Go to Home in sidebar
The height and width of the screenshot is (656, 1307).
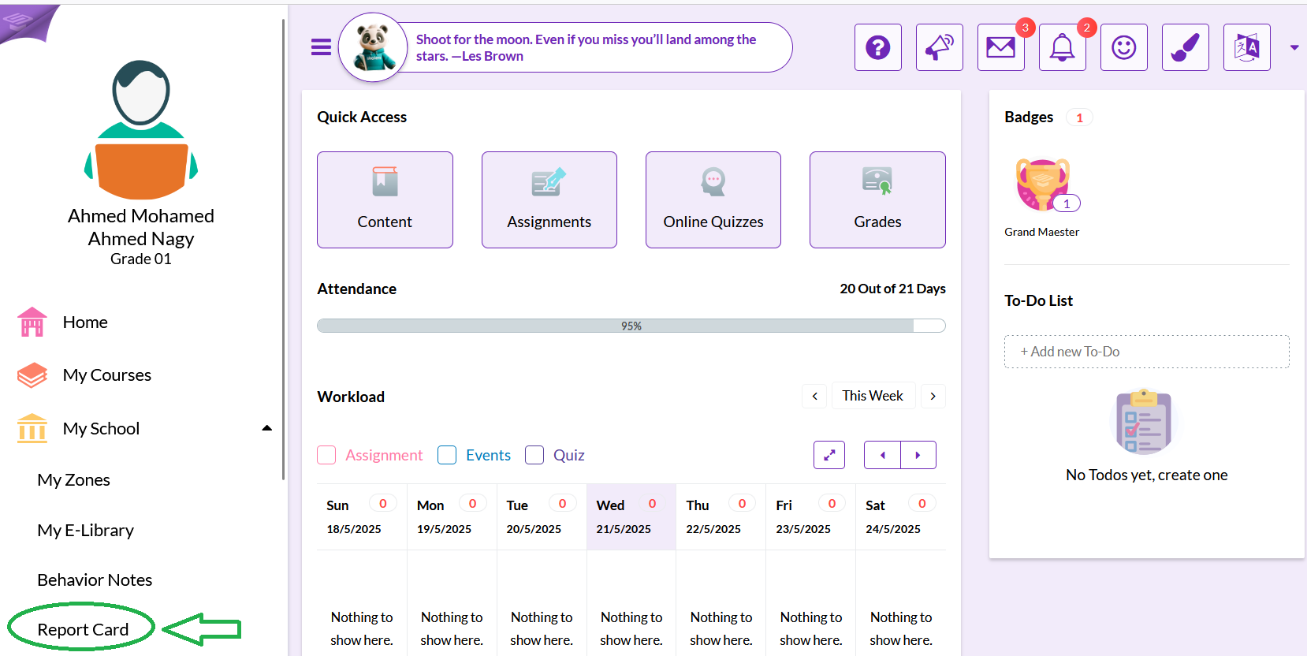coord(85,322)
